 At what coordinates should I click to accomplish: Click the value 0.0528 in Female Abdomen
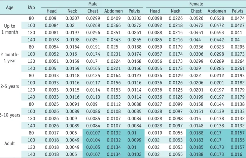217,18
